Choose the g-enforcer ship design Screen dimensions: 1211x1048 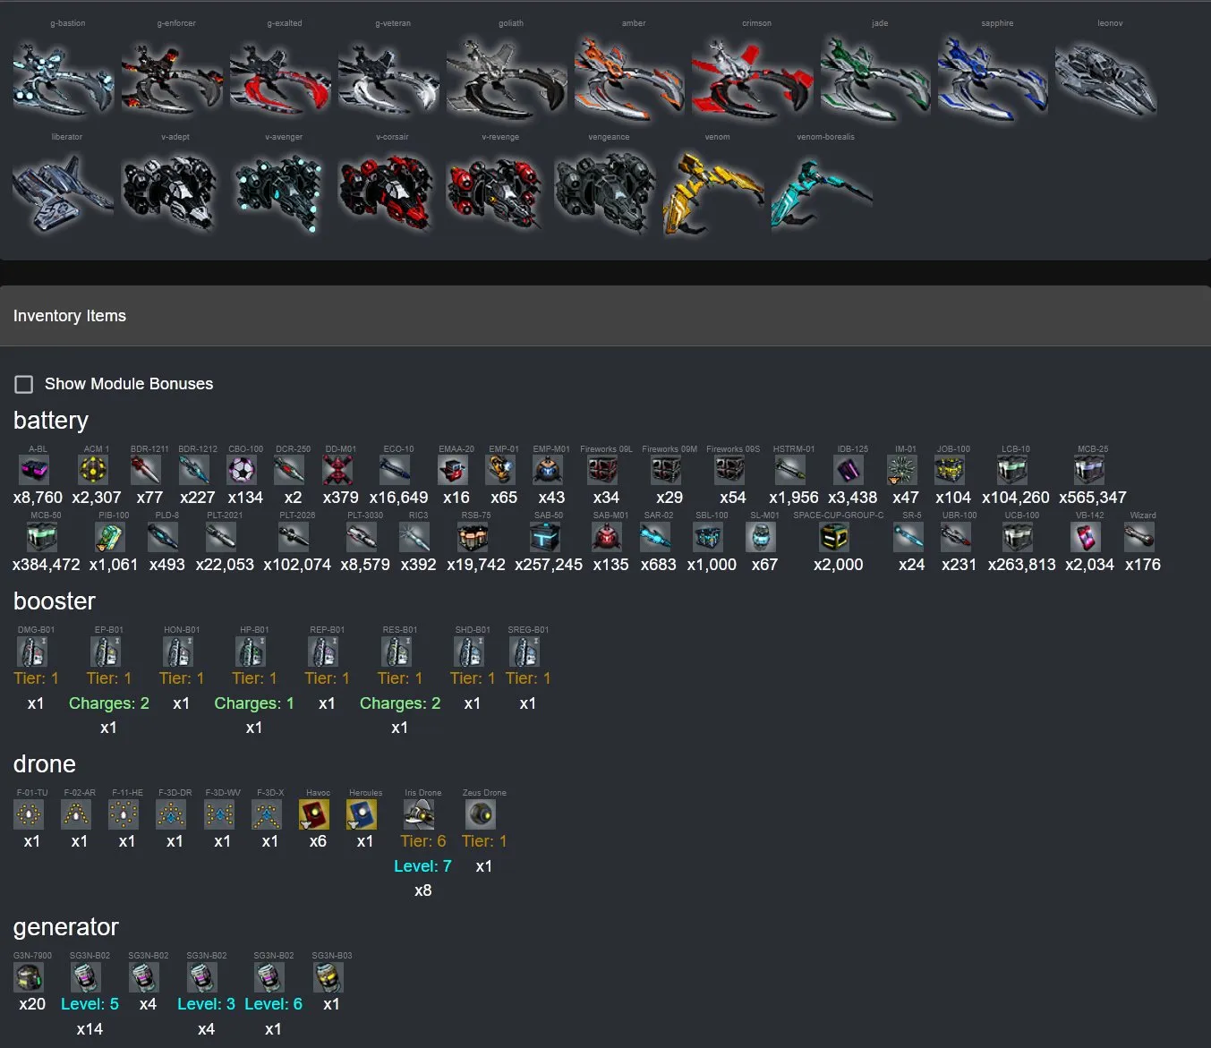tap(172, 79)
